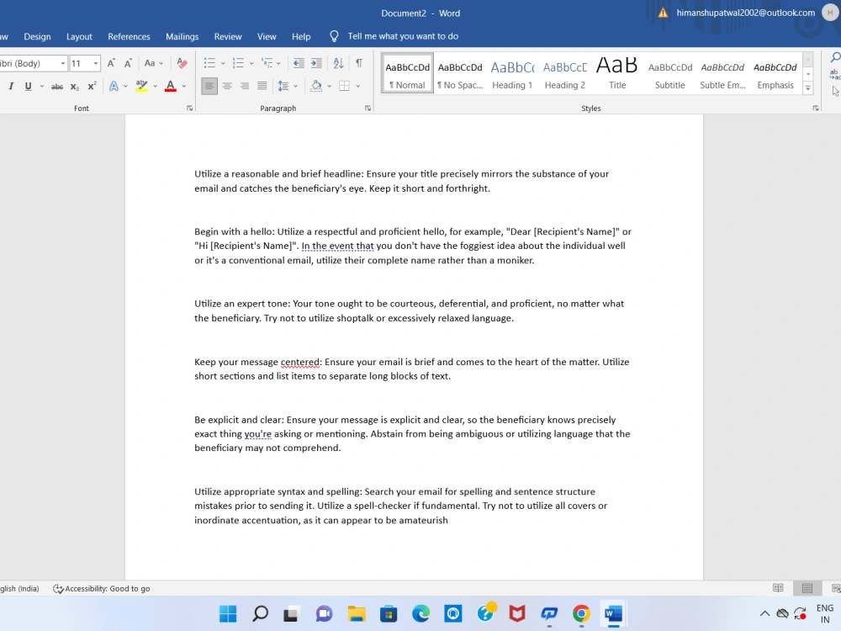Viewport: 841px width, 631px height.
Task: Apply the Heading 1 style
Action: click(x=512, y=74)
